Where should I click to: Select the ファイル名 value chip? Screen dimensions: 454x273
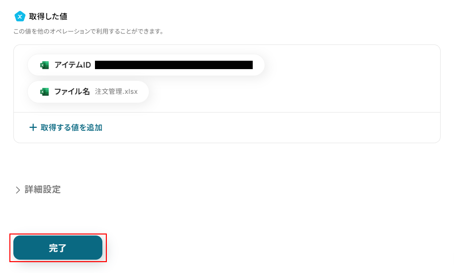(89, 92)
